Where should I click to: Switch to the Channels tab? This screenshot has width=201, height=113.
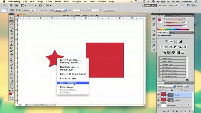[169, 83]
